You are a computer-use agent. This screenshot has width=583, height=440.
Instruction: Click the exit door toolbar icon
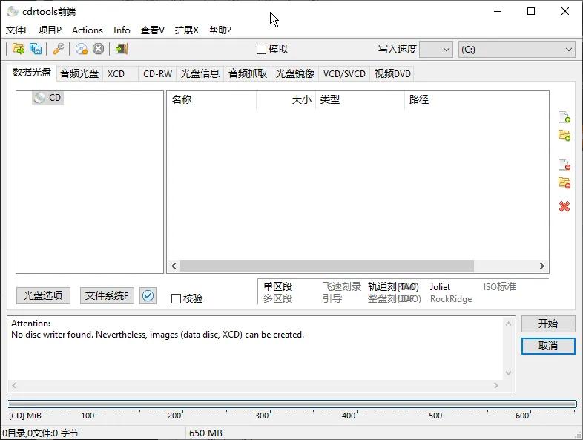[121, 49]
